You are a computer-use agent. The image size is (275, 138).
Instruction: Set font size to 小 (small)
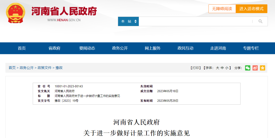click(227, 68)
